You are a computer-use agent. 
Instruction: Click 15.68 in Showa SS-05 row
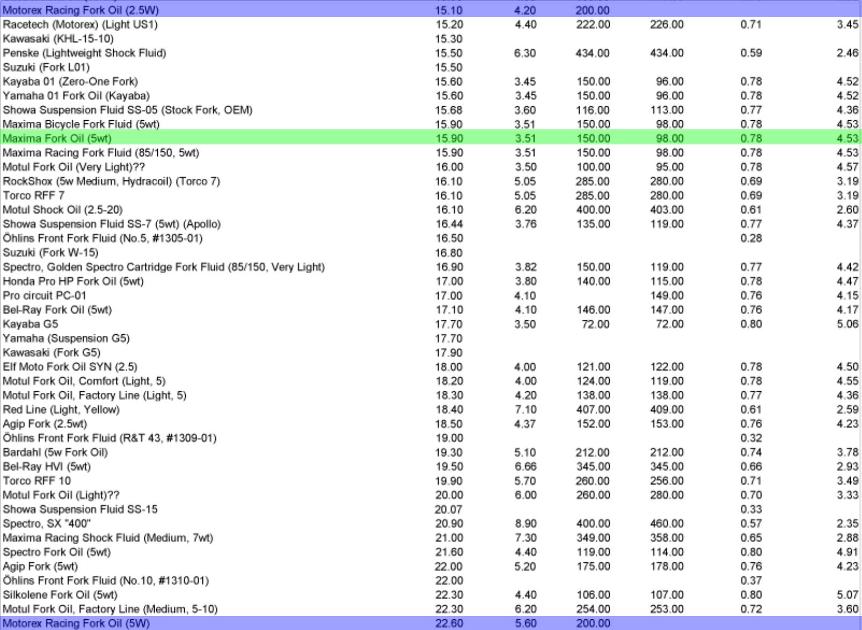449,110
